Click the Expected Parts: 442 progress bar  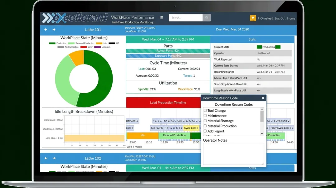point(168,56)
